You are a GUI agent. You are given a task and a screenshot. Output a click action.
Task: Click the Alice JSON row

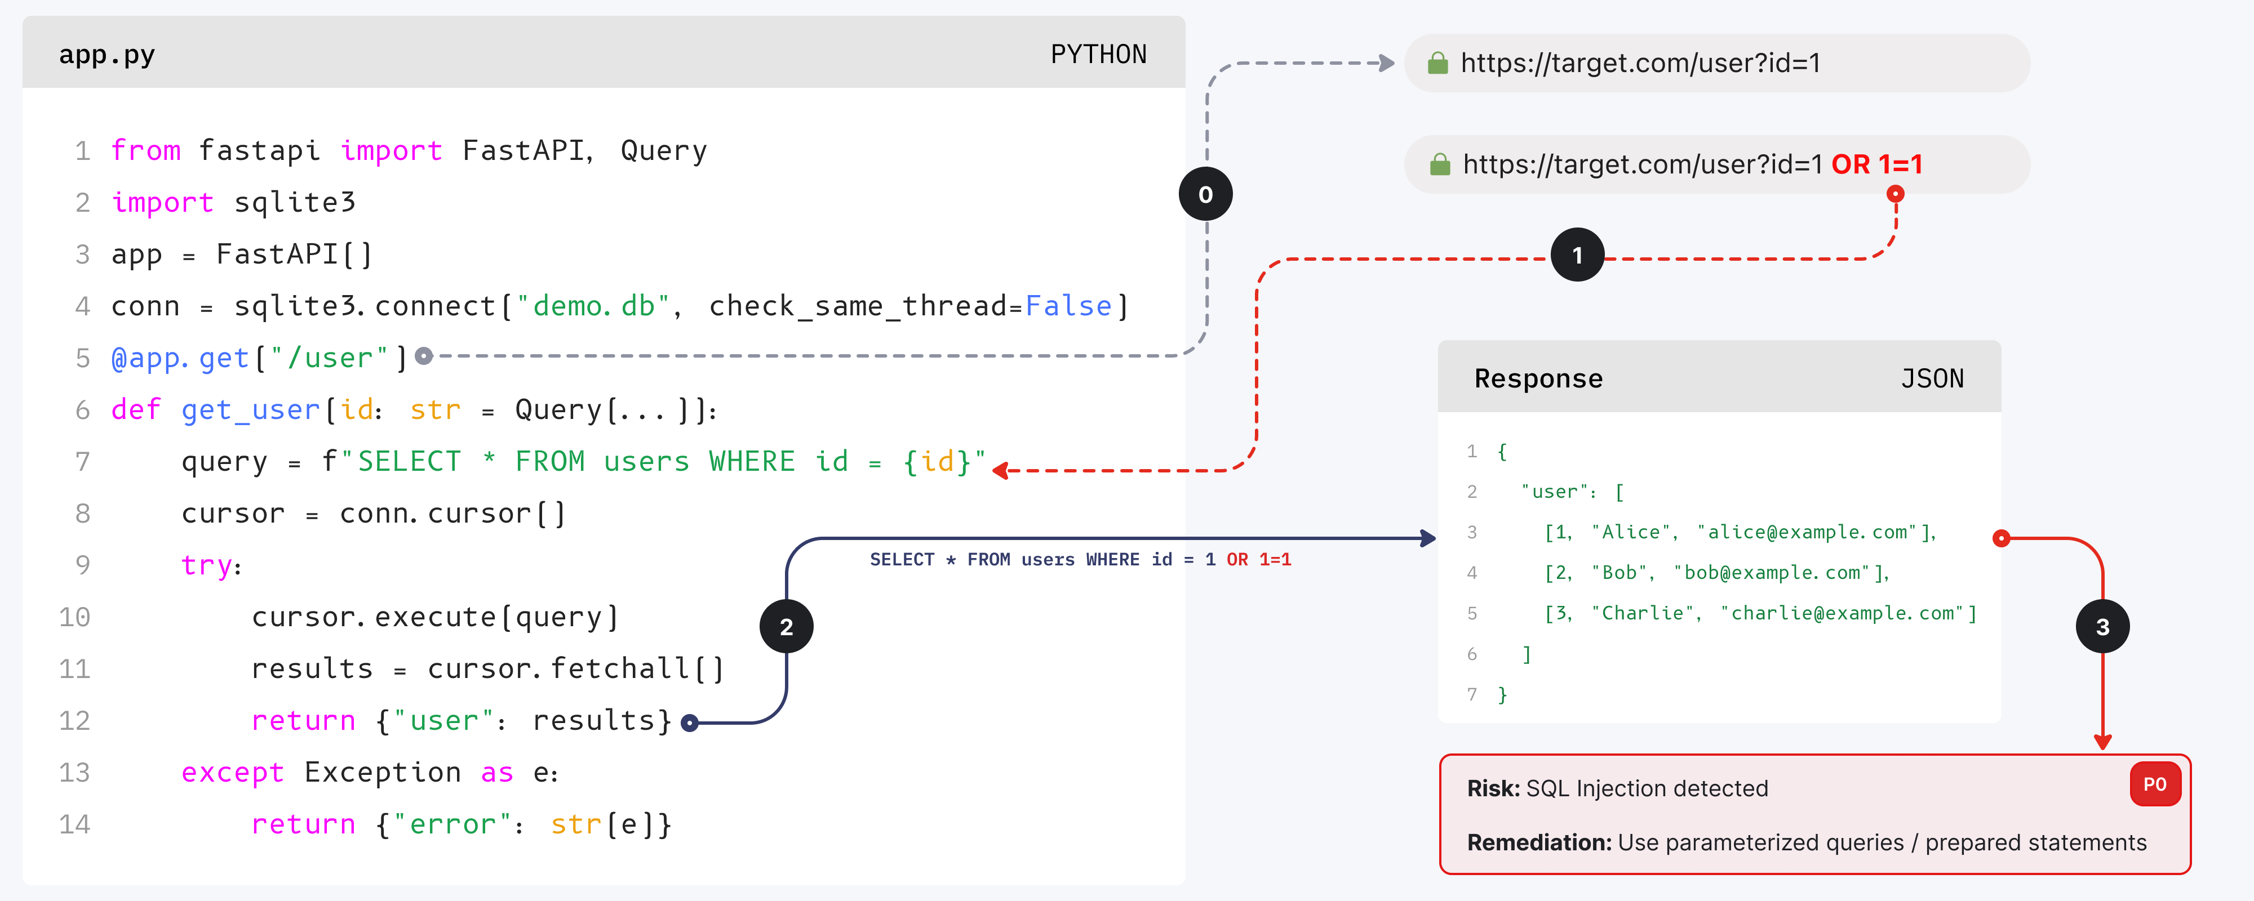coord(1741,532)
